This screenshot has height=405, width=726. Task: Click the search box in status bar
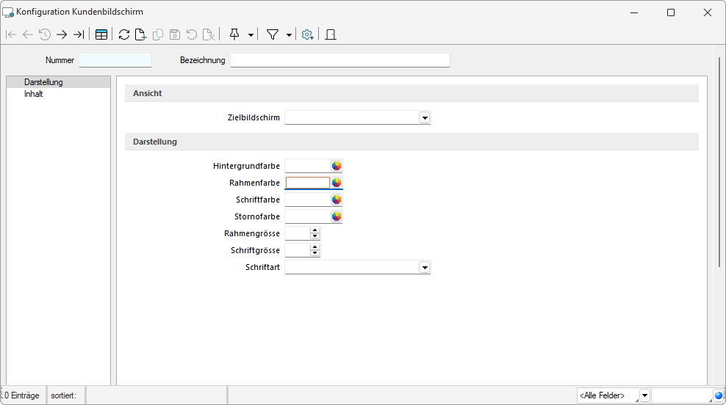click(682, 395)
